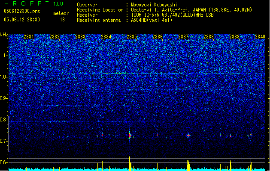Click the 0.6 frequency axis label

coord(4,162)
